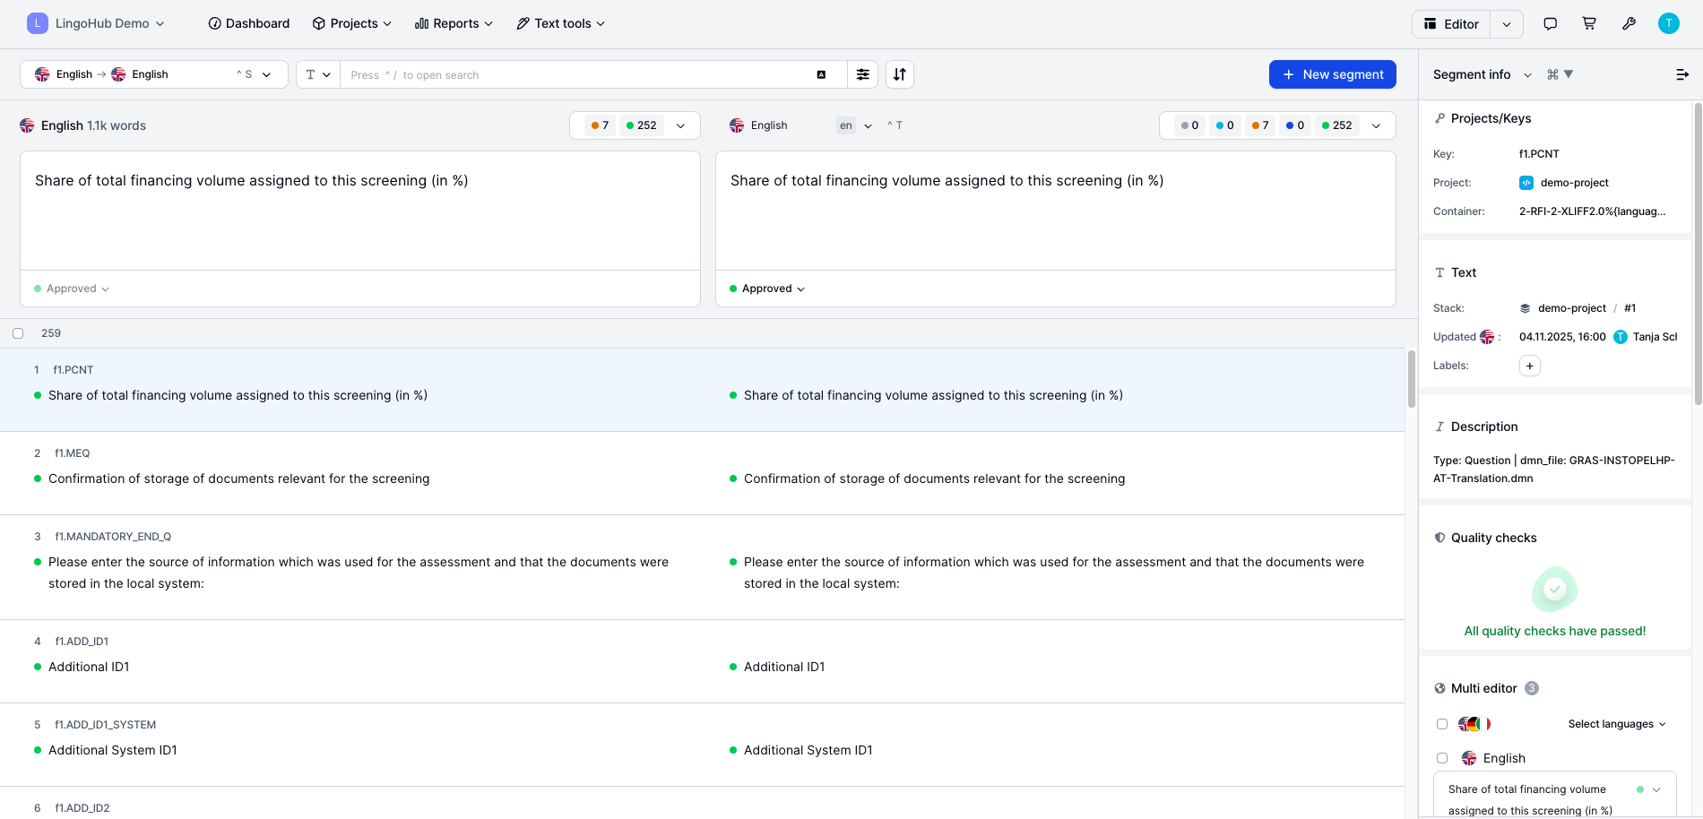Open the shopping cart icon
Viewport: 1703px width, 819px height.
pyautogui.click(x=1589, y=24)
